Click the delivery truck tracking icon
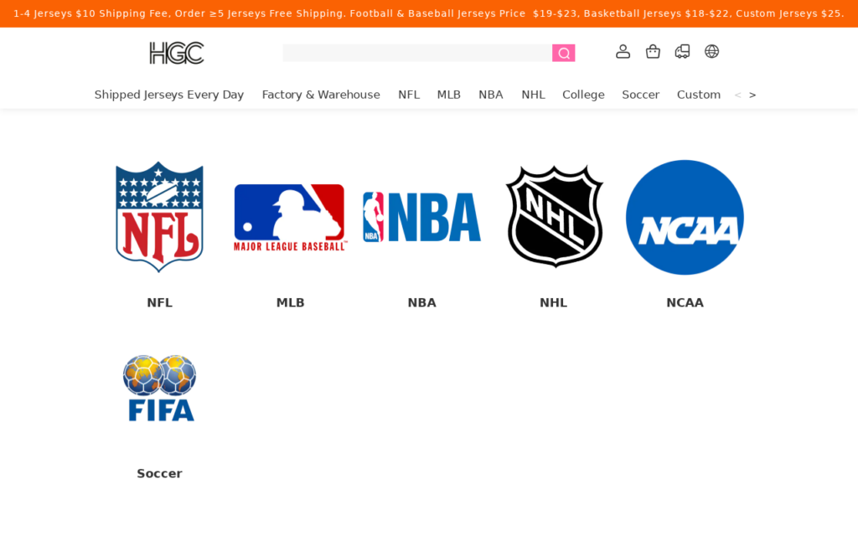The height and width of the screenshot is (536, 858). (x=682, y=51)
